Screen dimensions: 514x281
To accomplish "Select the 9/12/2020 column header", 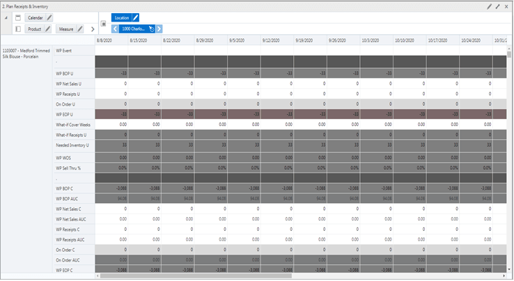I will (277, 40).
